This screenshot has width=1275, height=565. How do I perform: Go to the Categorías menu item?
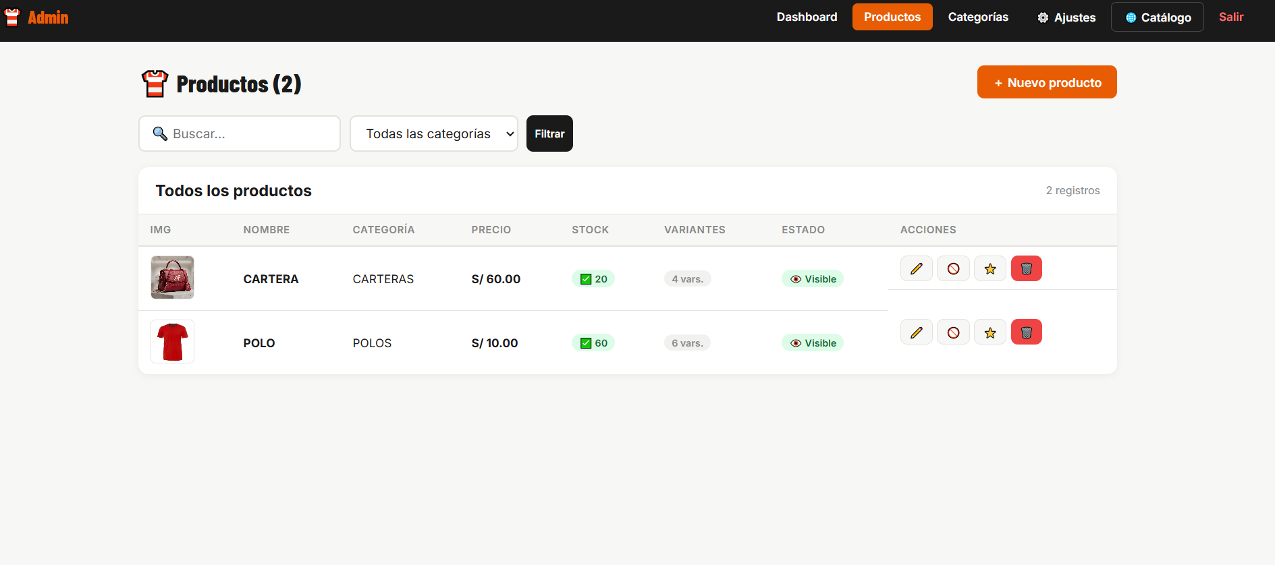tap(978, 17)
